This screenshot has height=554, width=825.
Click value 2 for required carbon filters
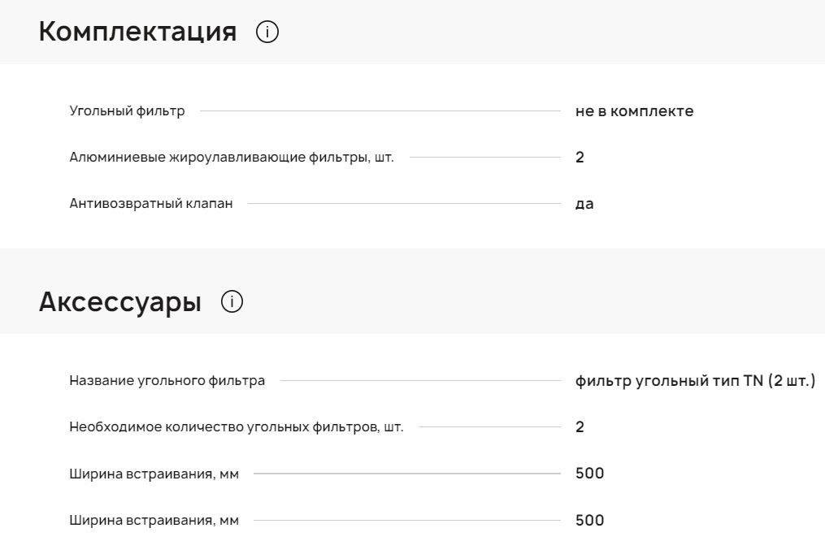(580, 426)
